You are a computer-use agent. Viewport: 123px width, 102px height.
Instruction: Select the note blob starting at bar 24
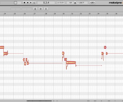tap(5, 53)
